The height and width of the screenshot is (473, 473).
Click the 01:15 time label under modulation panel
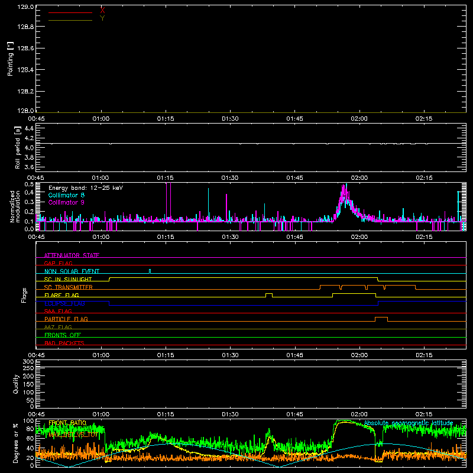click(166, 237)
